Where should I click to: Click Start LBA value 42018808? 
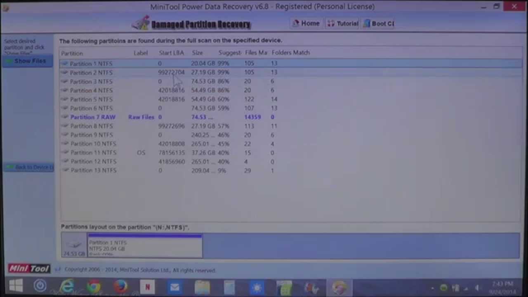[x=172, y=144]
